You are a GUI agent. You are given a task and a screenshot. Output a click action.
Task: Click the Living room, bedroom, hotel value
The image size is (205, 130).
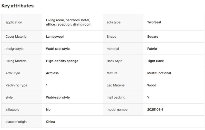68,22
